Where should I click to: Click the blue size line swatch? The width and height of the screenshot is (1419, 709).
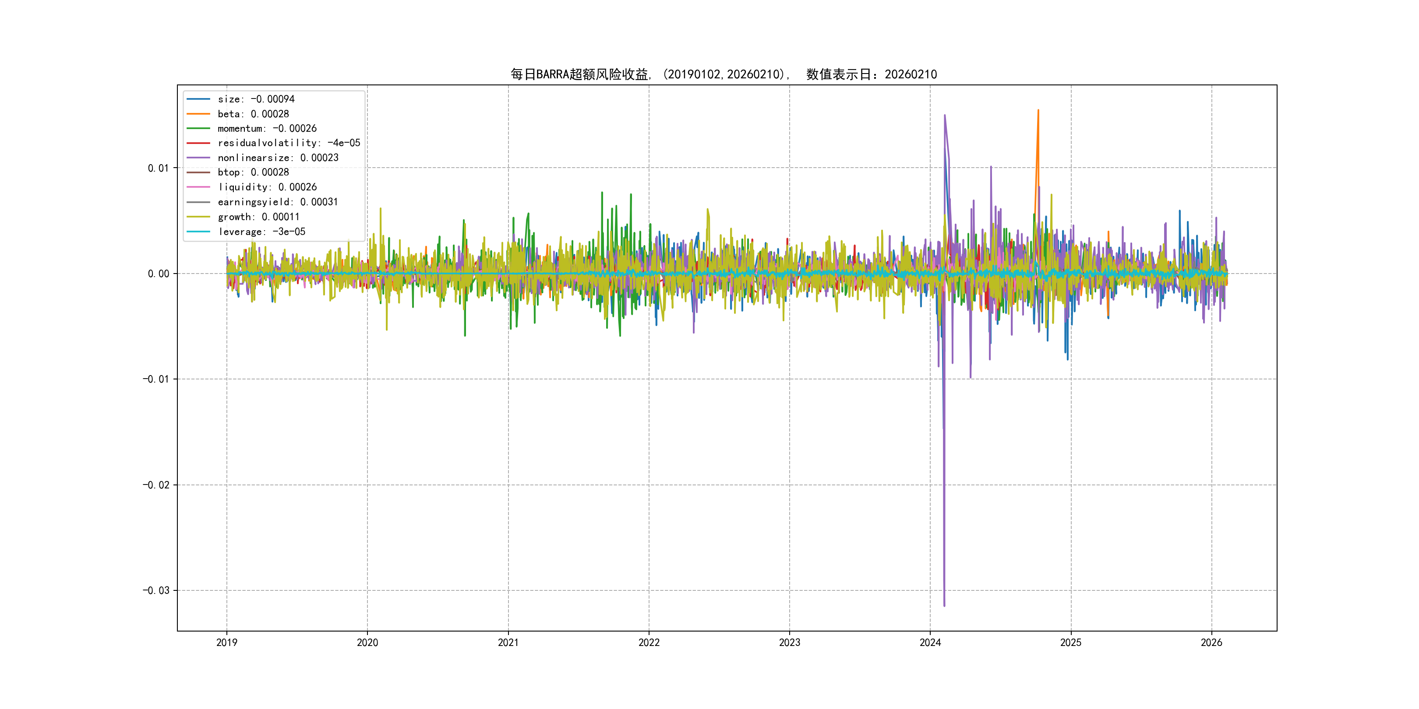click(x=198, y=99)
